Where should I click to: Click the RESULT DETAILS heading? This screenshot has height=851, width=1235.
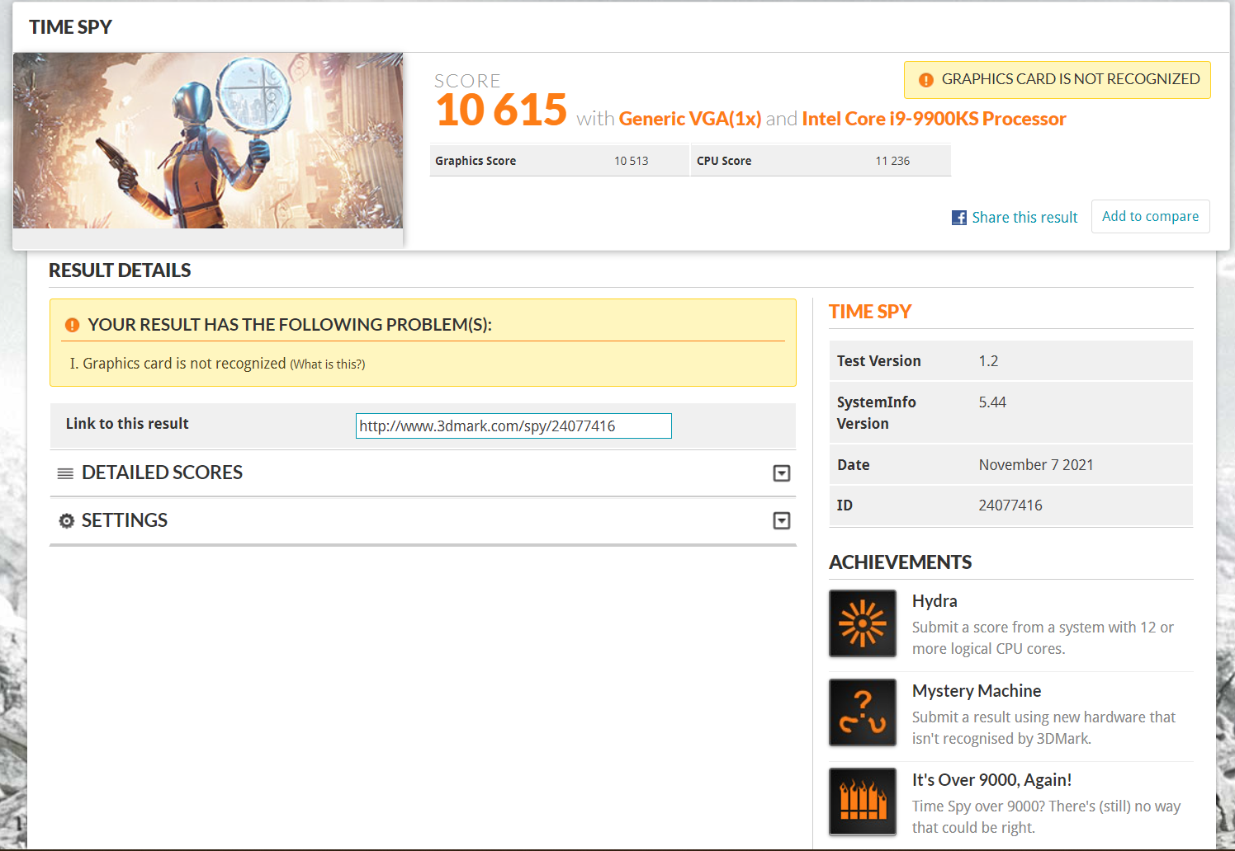pos(120,270)
